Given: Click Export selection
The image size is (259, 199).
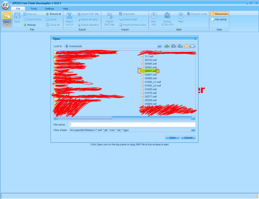Looking at the screenshot, I should coord(88,25).
